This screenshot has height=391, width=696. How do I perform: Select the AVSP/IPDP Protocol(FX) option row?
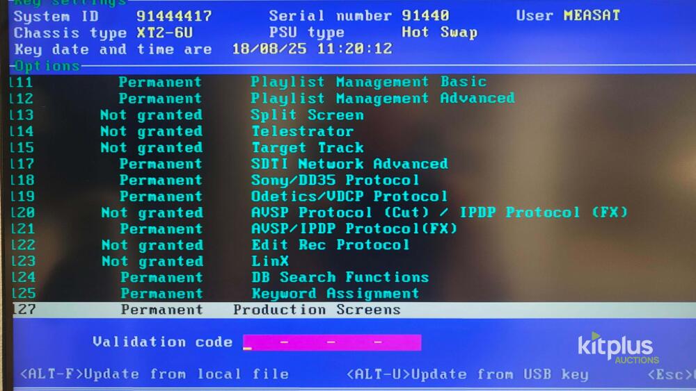[x=353, y=229]
